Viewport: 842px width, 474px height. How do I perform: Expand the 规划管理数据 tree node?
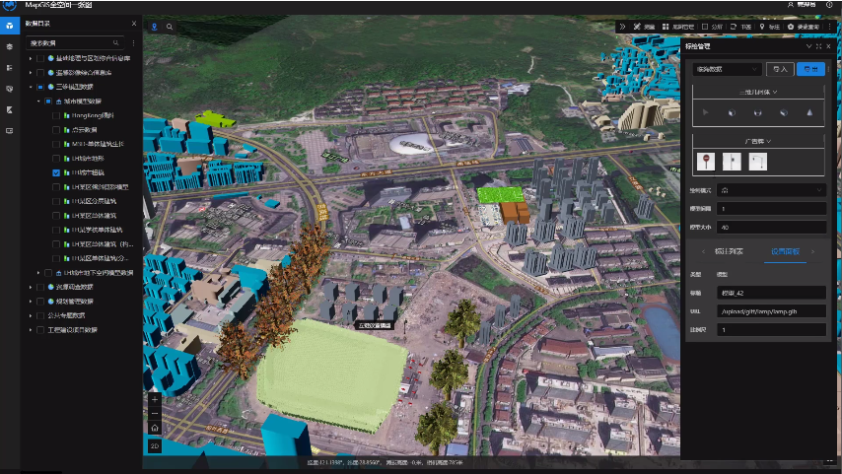[31, 301]
